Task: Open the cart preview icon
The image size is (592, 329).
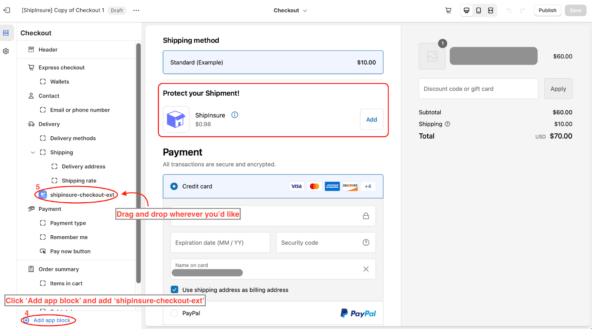Action: [x=448, y=10]
